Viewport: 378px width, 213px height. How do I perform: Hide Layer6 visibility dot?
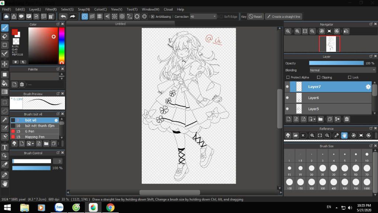287,98
